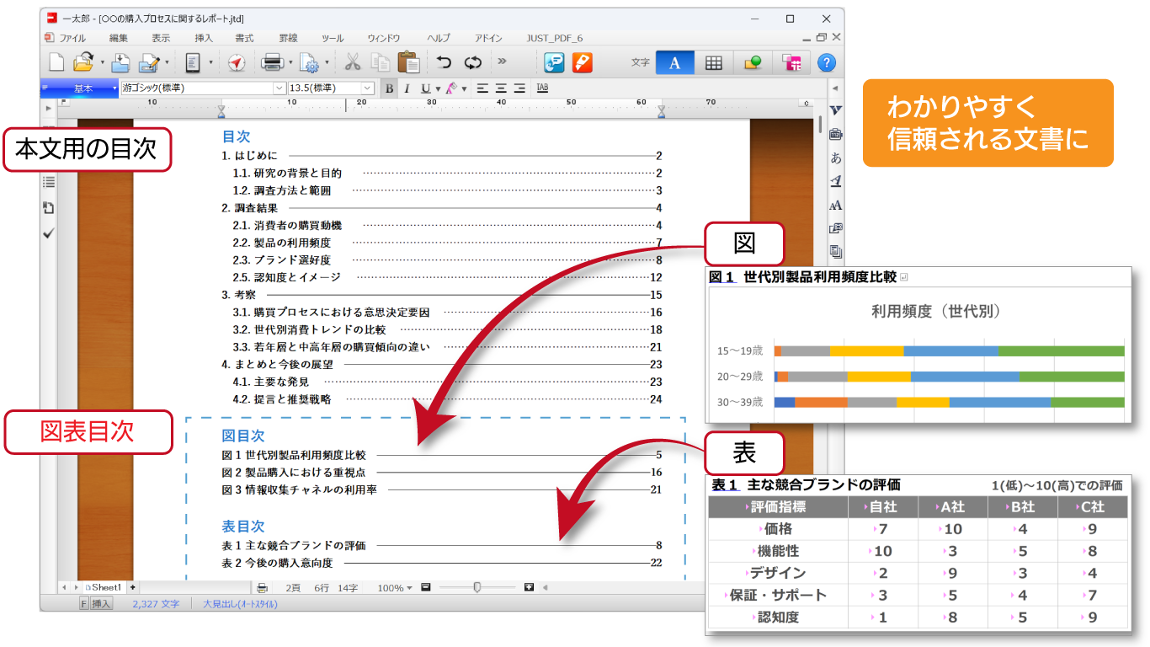This screenshot has width=1150, height=647.
Task: Create a new document with the blank page icon
Action: (x=56, y=62)
